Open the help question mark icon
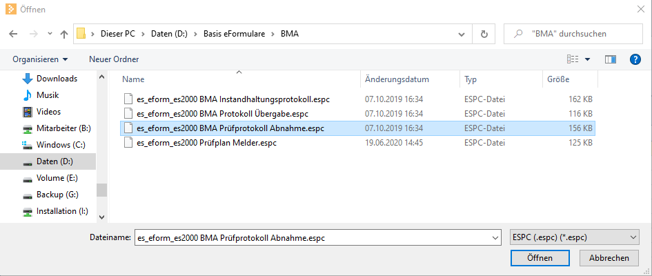652x276 pixels. point(635,59)
